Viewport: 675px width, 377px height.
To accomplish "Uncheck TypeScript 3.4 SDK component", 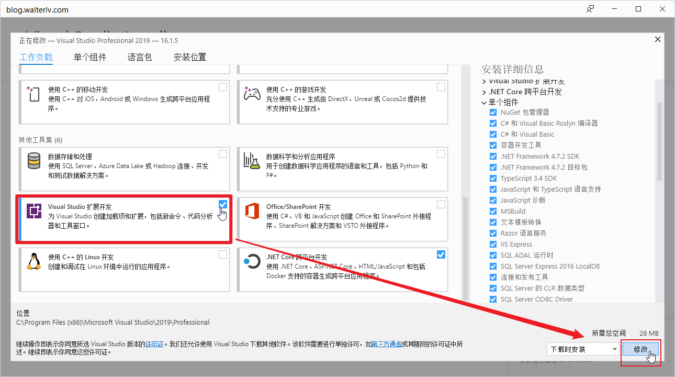I will click(493, 179).
